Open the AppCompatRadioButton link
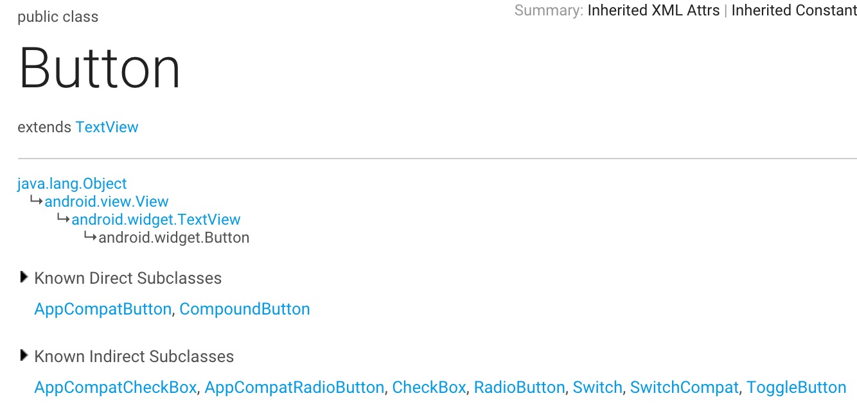The height and width of the screenshot is (416, 857). pyautogui.click(x=294, y=388)
